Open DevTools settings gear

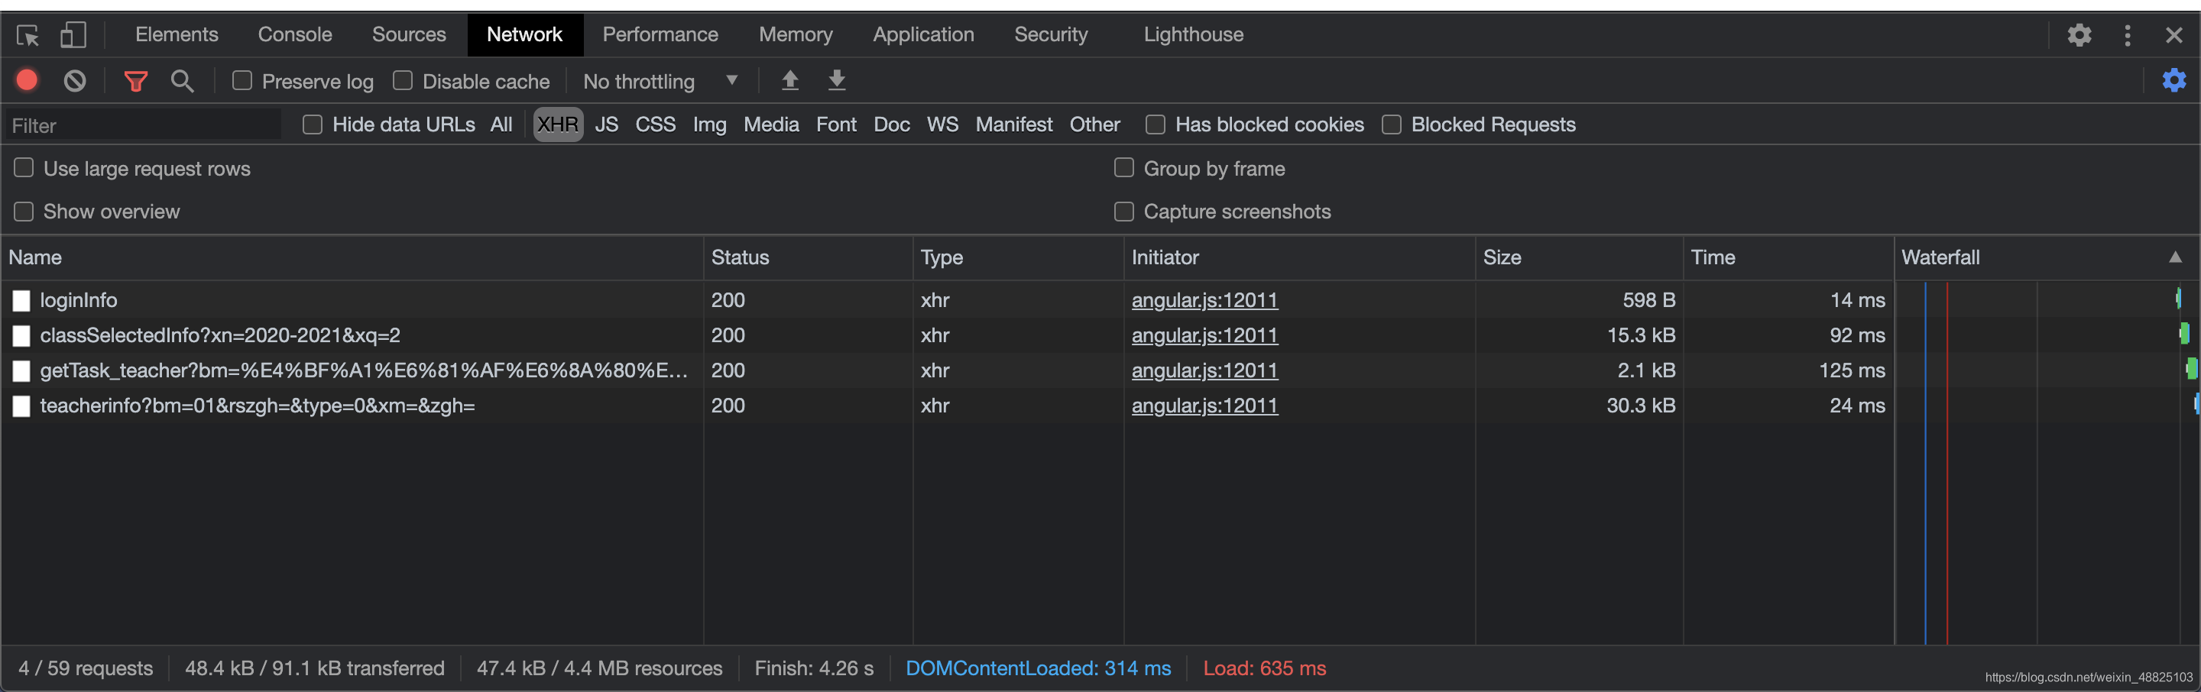(2079, 35)
